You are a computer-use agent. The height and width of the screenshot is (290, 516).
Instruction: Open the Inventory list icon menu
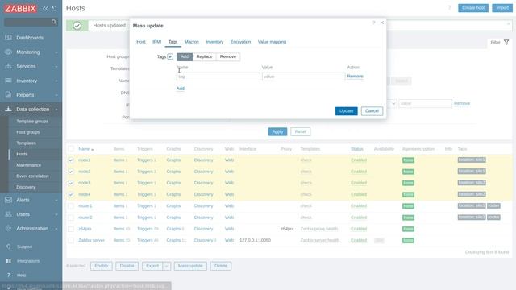tap(8, 81)
